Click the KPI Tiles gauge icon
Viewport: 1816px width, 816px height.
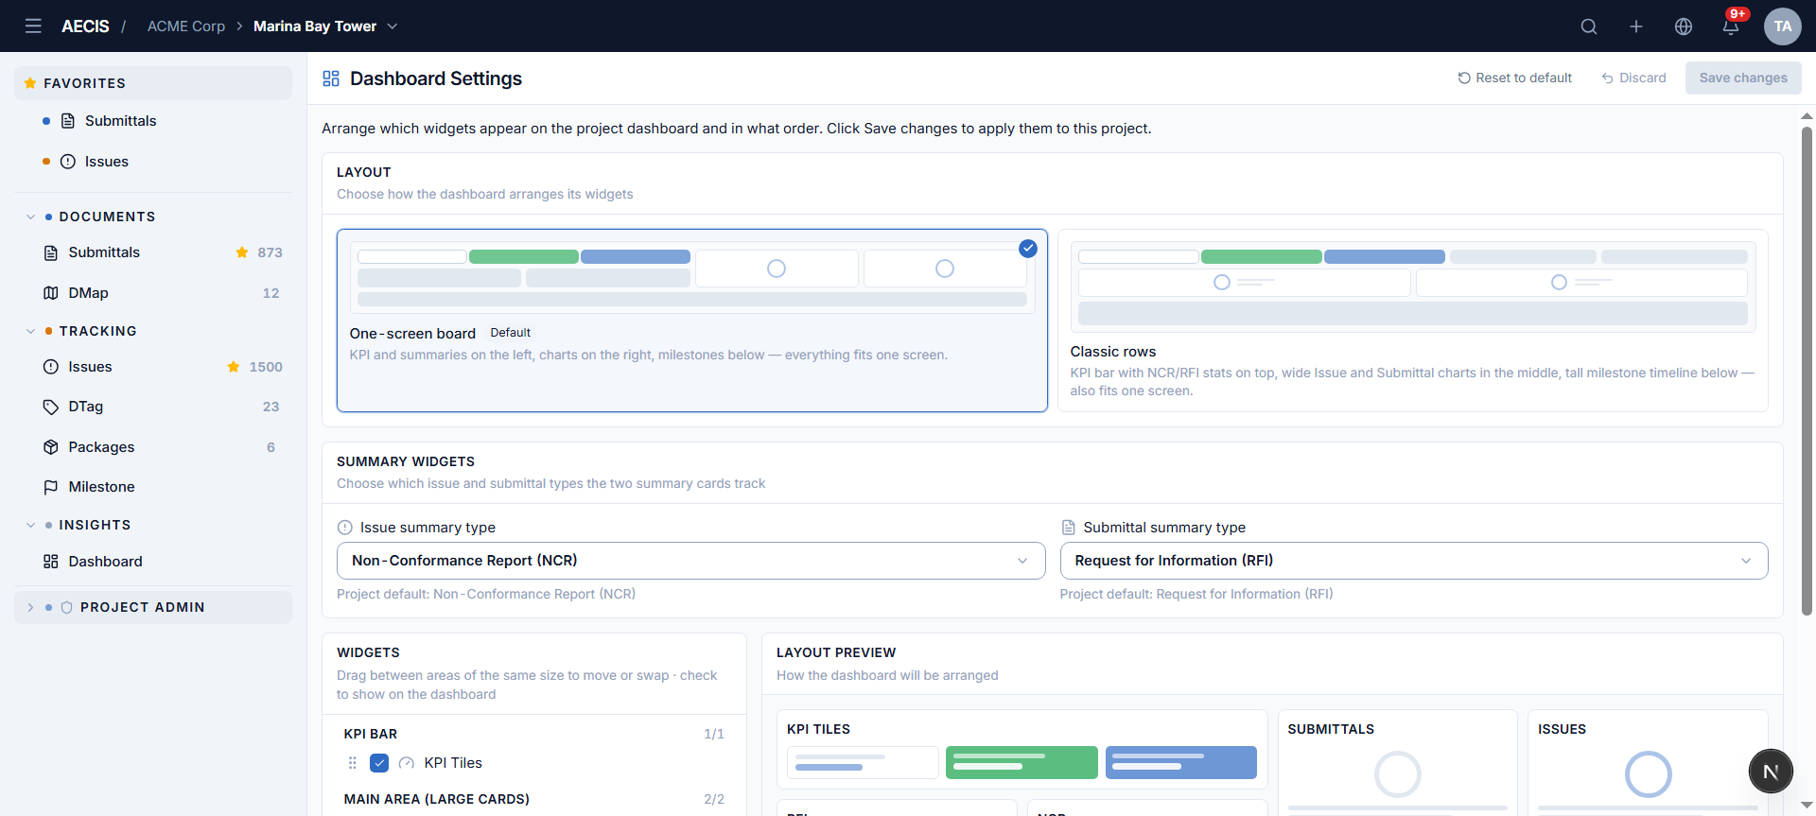407,763
